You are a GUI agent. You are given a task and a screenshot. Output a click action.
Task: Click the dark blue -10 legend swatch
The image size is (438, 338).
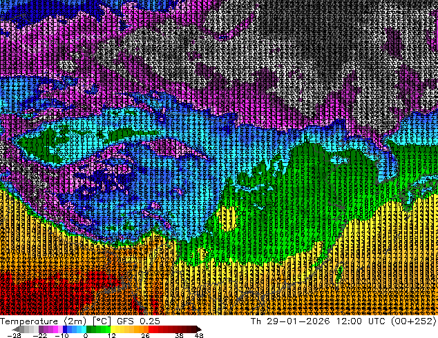65,329
